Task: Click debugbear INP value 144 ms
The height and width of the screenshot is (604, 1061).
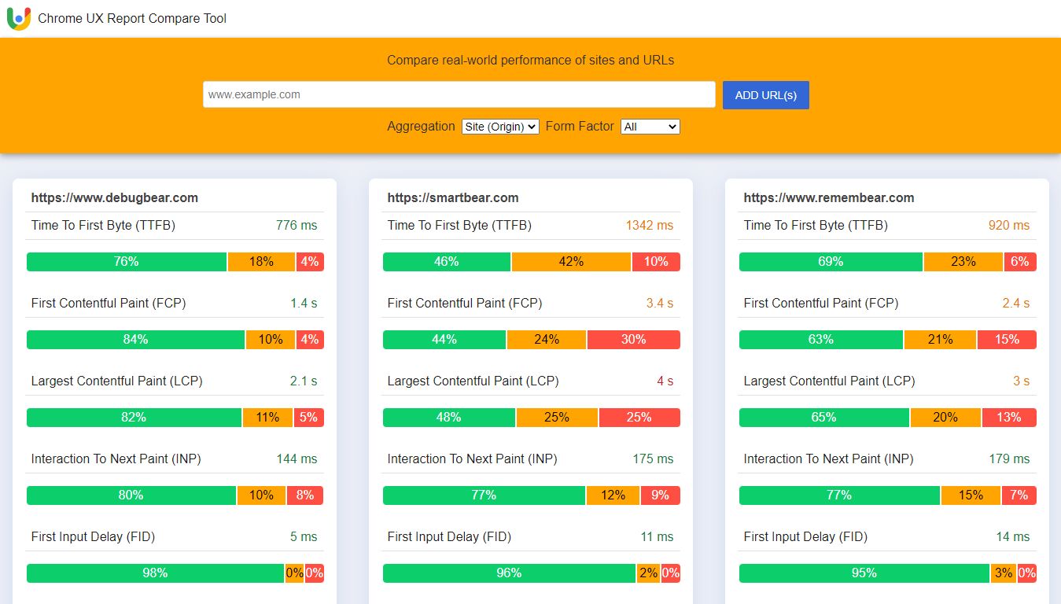Action: coord(297,459)
